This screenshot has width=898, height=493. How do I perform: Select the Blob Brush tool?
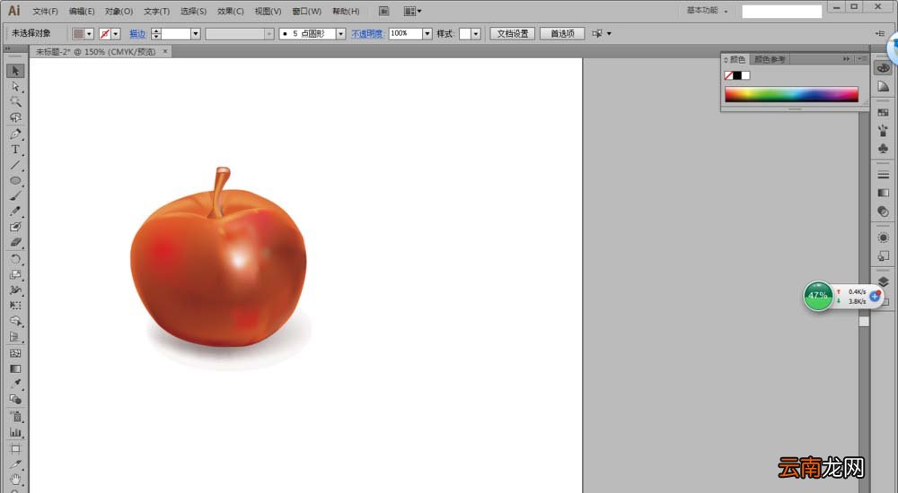[15, 227]
